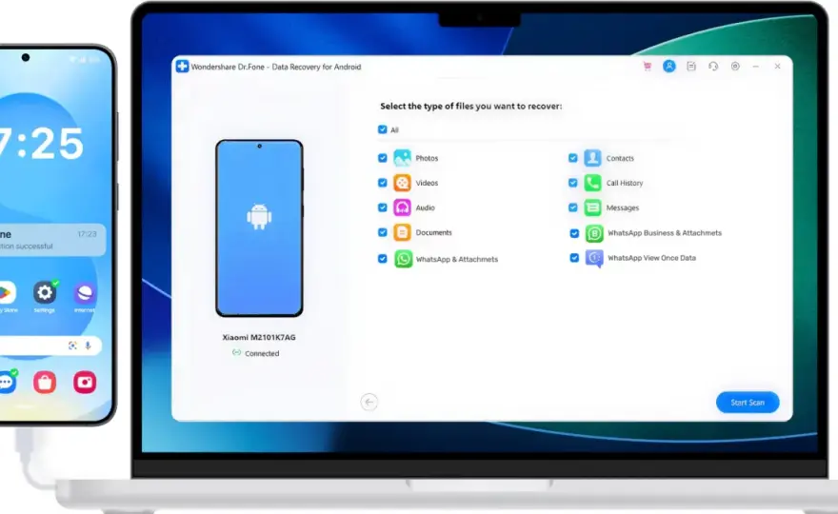The width and height of the screenshot is (838, 514).
Task: Open the user account profile icon
Action: tap(669, 67)
